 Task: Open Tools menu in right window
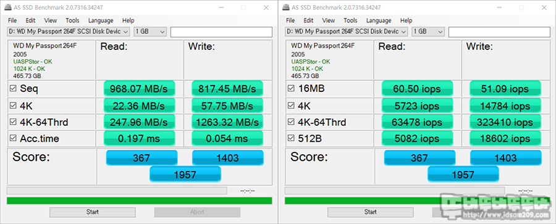coord(350,20)
